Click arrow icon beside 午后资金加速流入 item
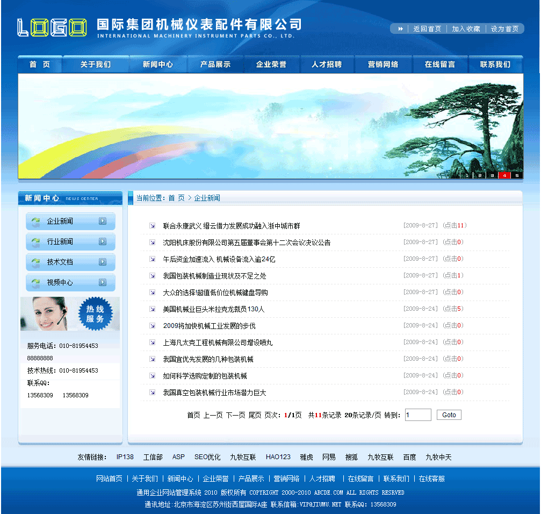The height and width of the screenshot is (514, 541). 152,259
